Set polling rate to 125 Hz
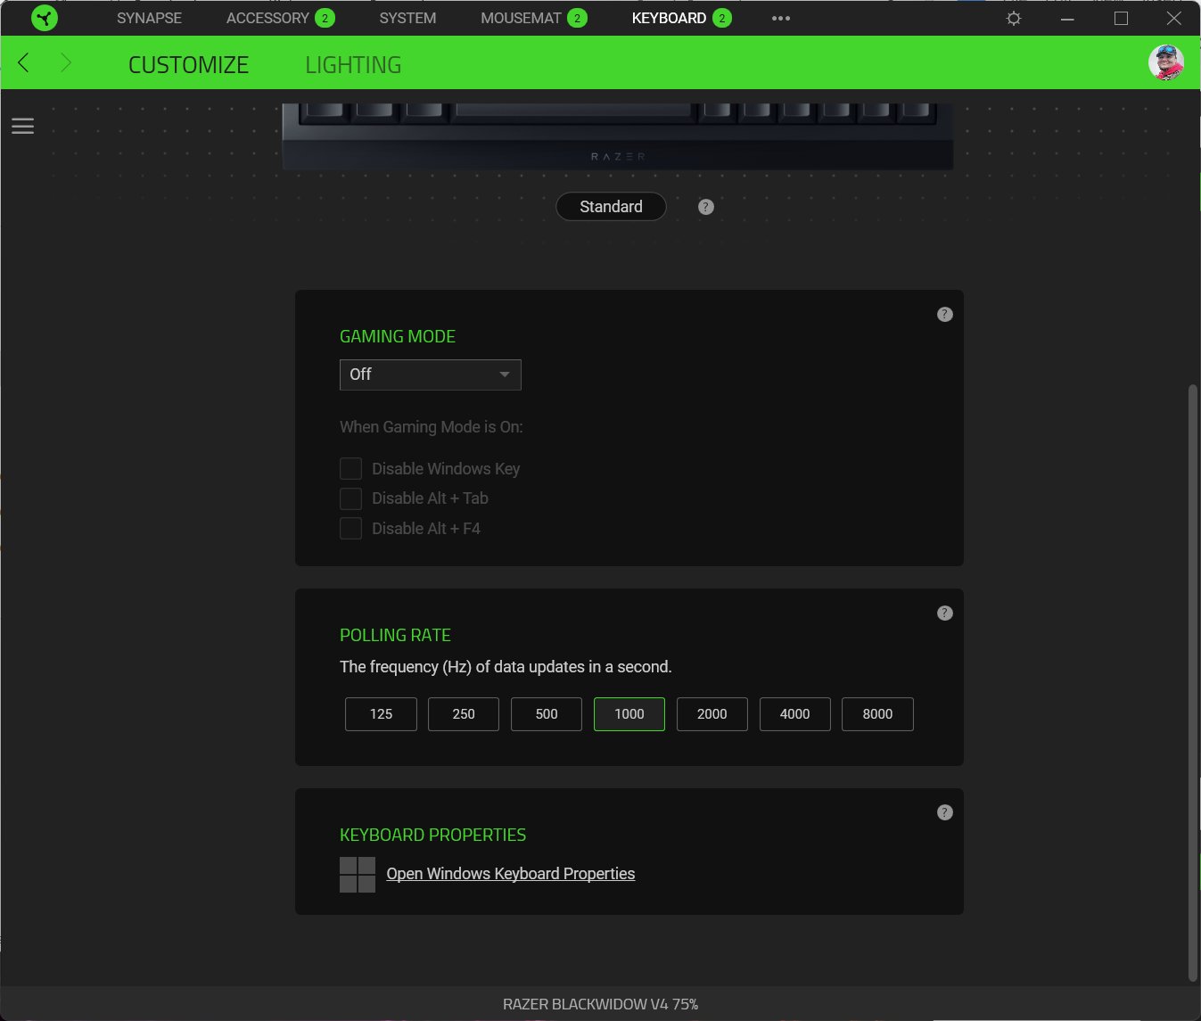 [381, 714]
